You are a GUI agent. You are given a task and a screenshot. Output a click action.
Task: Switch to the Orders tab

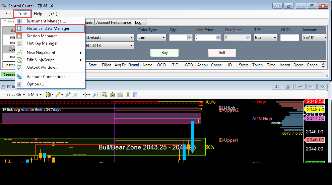coord(9,22)
